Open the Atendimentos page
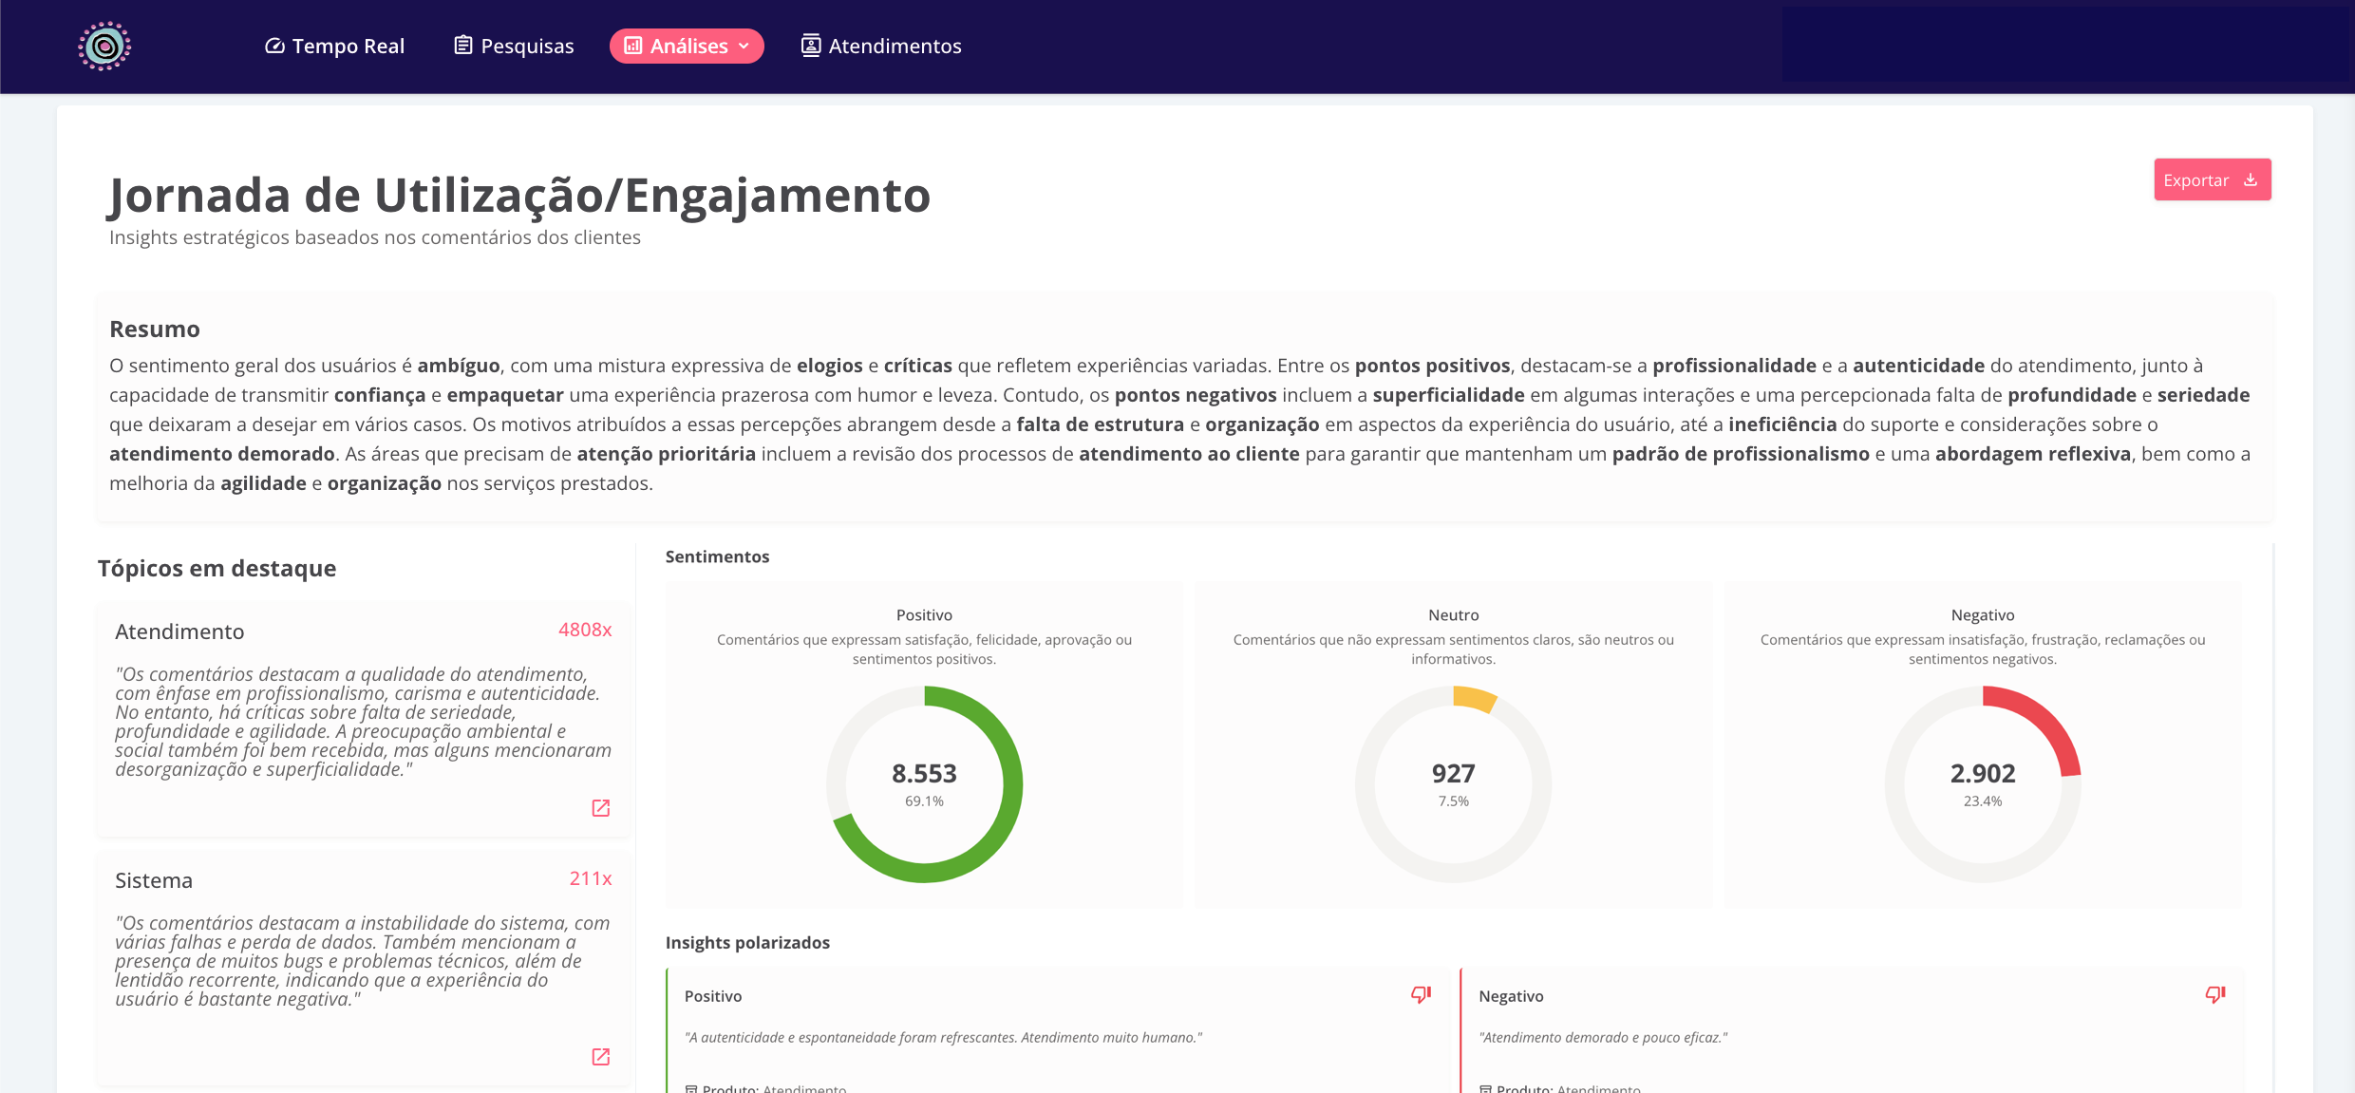Viewport: 2355px width, 1093px height. [895, 46]
